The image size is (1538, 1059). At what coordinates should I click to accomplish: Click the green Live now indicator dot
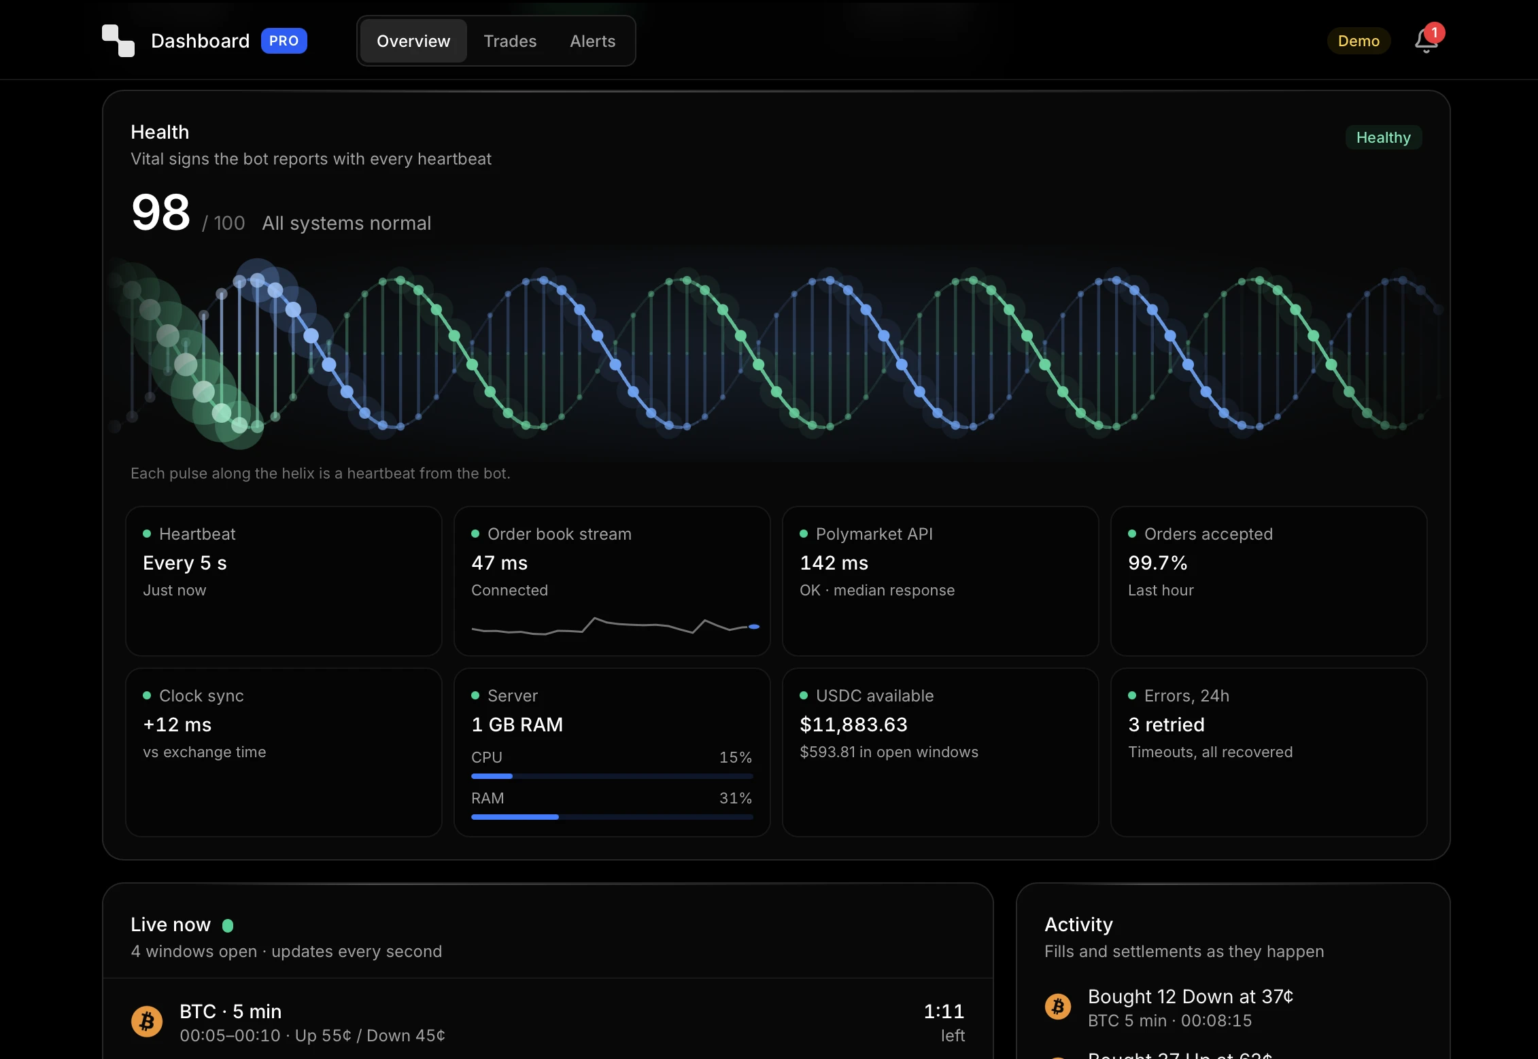tap(228, 925)
